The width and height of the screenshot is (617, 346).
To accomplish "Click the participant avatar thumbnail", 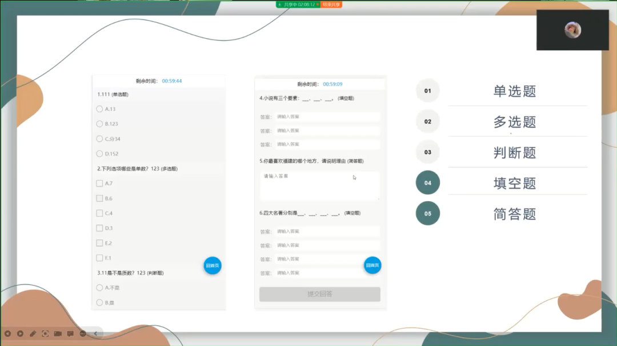I will [x=572, y=30].
